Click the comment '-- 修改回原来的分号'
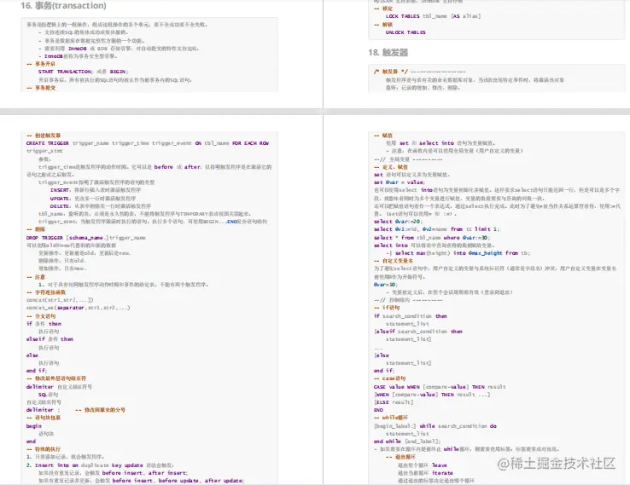The height and width of the screenshot is (485, 630). 100,410
